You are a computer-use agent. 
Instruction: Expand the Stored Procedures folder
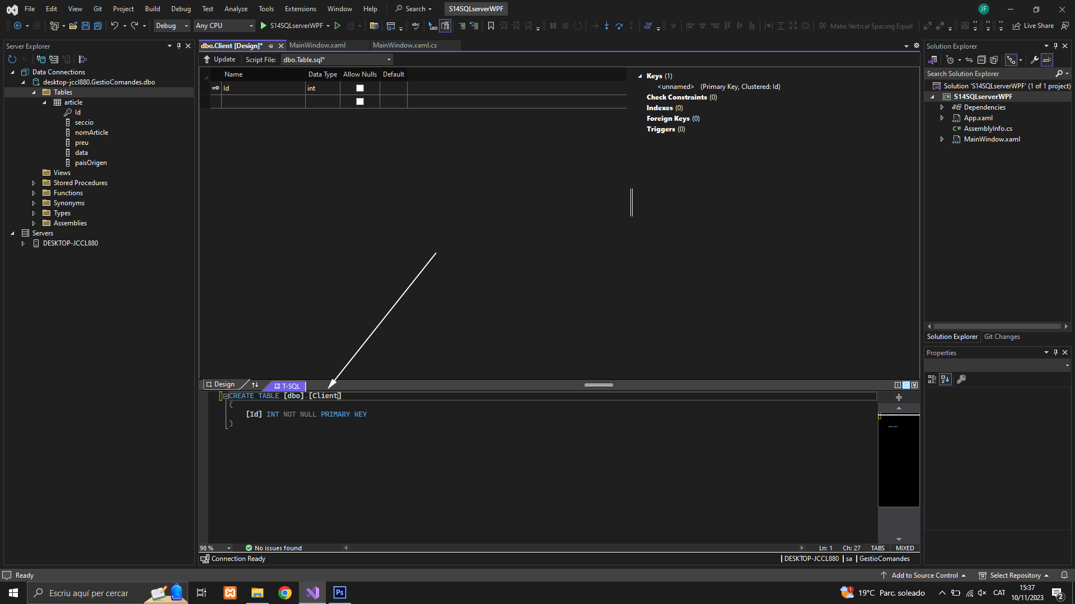[34, 183]
